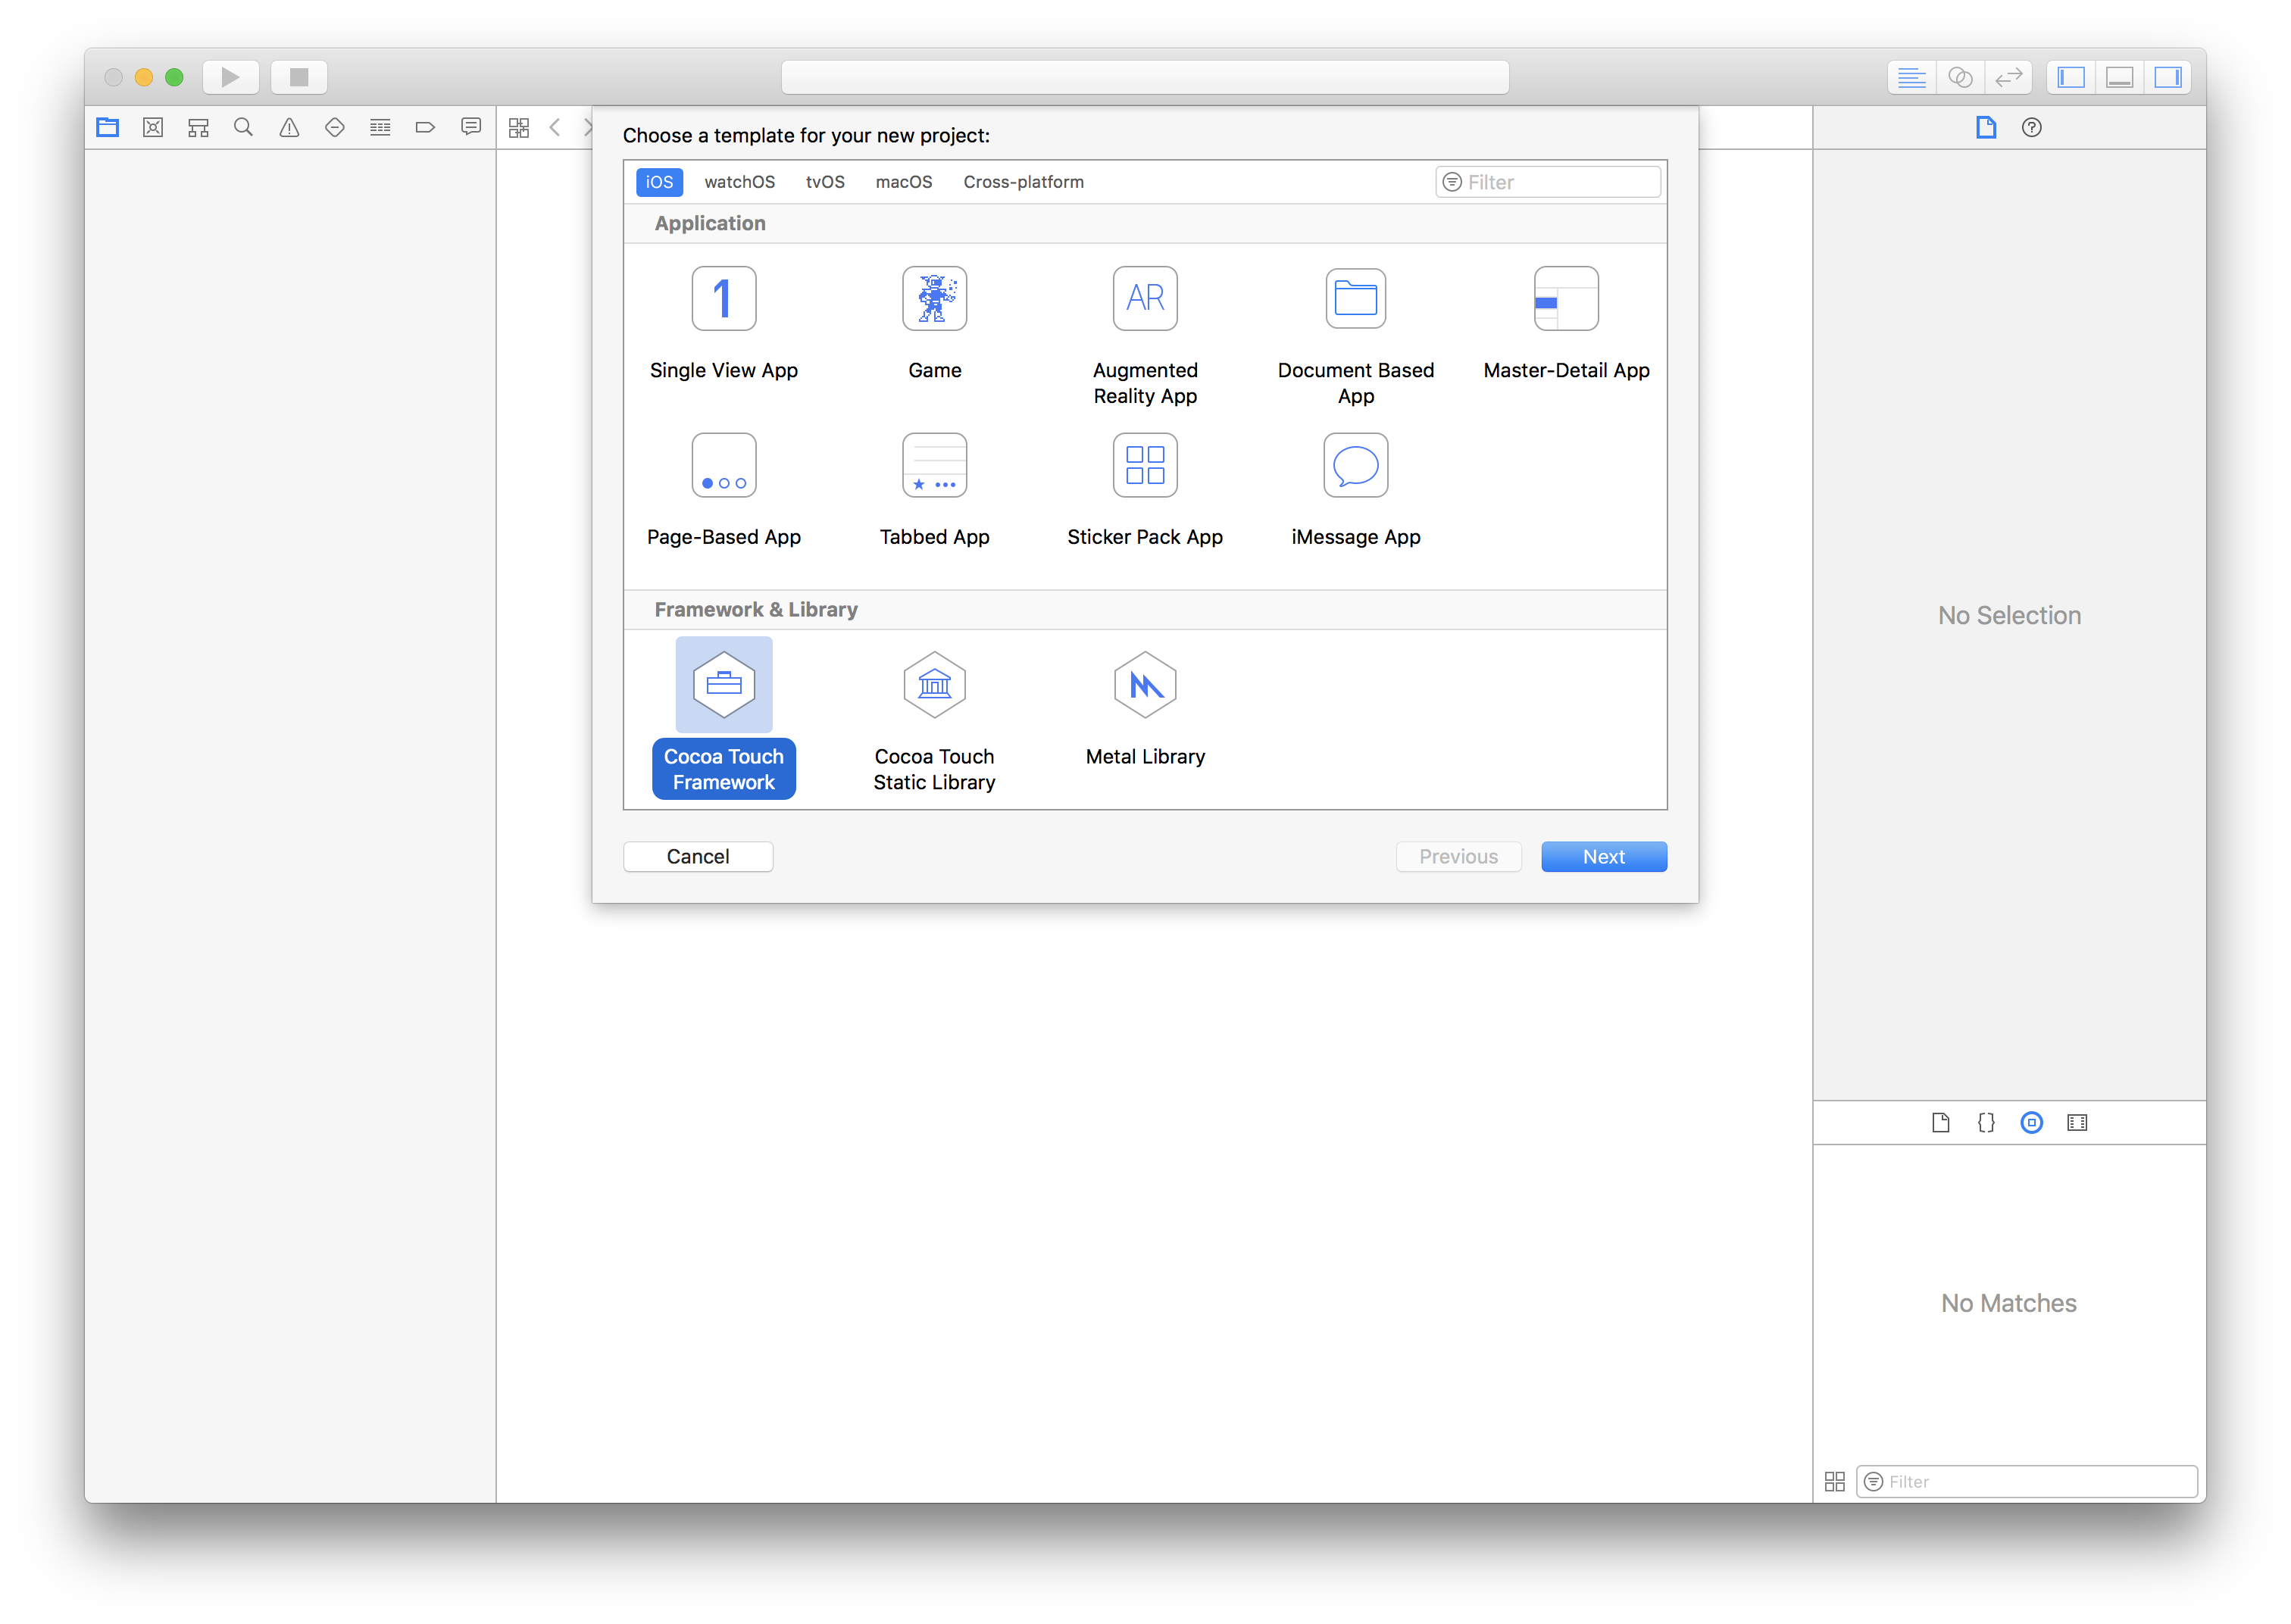The image size is (2291, 1624).
Task: Select the Cocoa Touch Static Library template
Action: pyautogui.click(x=934, y=685)
